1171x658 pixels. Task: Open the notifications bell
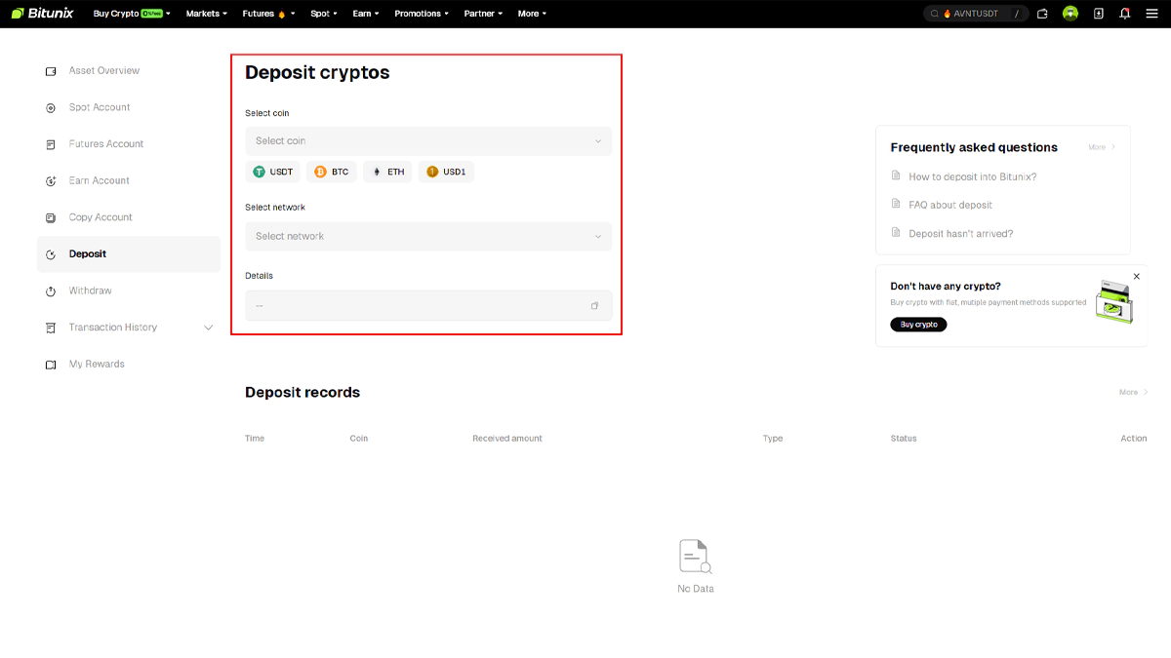point(1125,14)
